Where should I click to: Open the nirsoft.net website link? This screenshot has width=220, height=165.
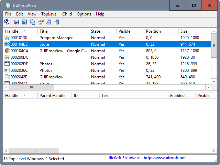click(x=165, y=158)
